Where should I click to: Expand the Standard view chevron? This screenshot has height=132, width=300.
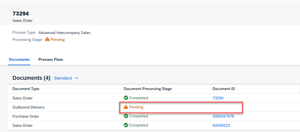[x=77, y=78]
